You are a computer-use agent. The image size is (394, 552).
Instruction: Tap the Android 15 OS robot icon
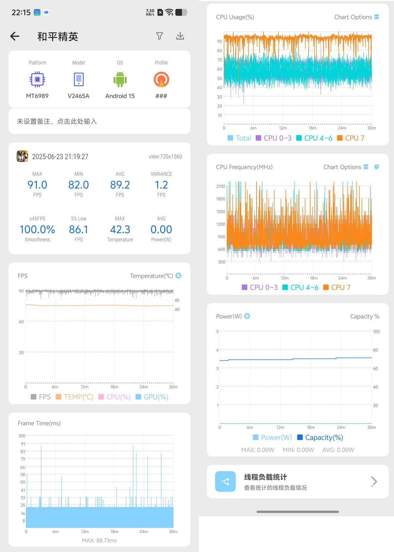[120, 79]
